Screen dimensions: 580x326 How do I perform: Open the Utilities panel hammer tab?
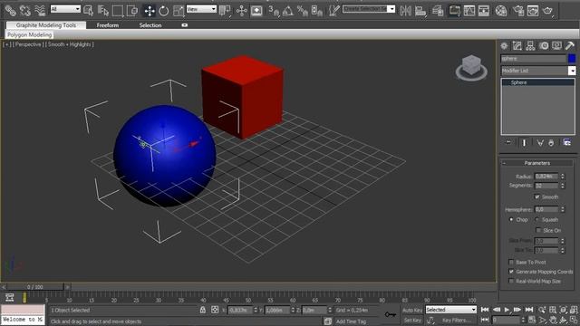(570, 46)
